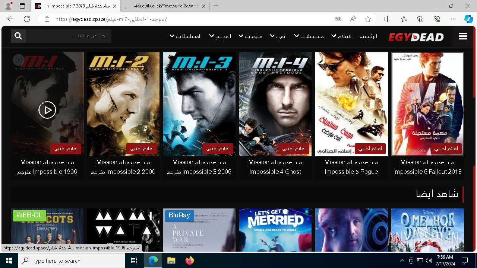477x268 pixels.
Task: Click title link Mission Impossible 3 2006
Action: coord(199,167)
